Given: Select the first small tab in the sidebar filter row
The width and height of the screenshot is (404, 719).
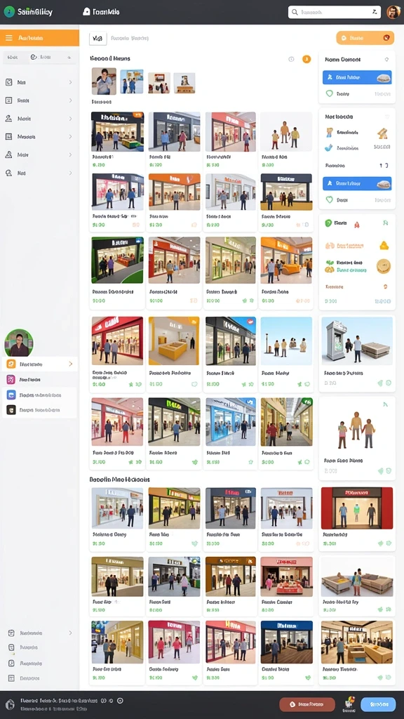Looking at the screenshot, I should coord(13,58).
